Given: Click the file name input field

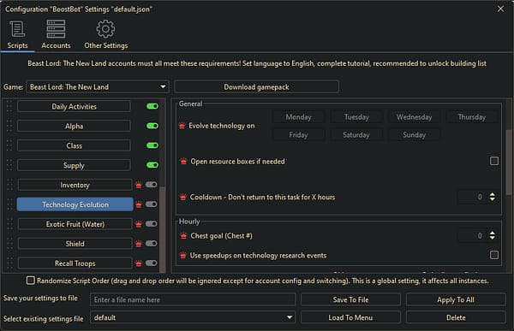Looking at the screenshot, I should point(193,299).
